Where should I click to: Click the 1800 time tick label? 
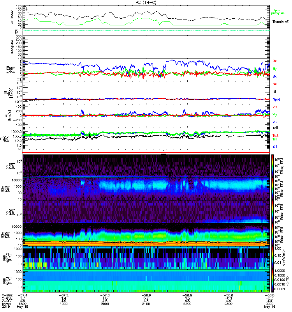23,304
